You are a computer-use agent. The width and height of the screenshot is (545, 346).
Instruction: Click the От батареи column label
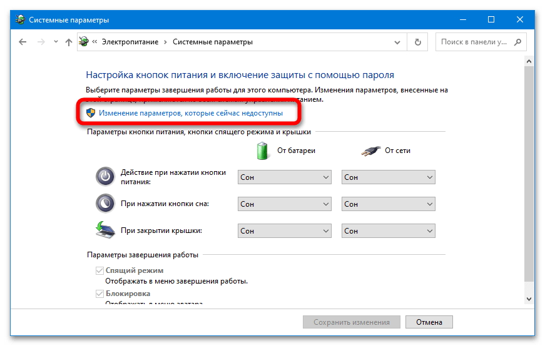coord(296,151)
